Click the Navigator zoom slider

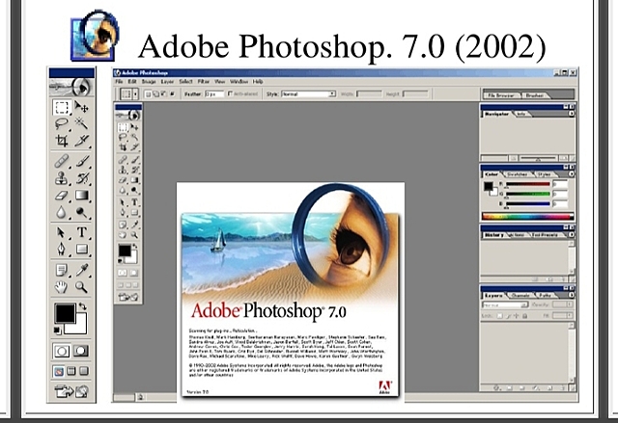point(539,158)
